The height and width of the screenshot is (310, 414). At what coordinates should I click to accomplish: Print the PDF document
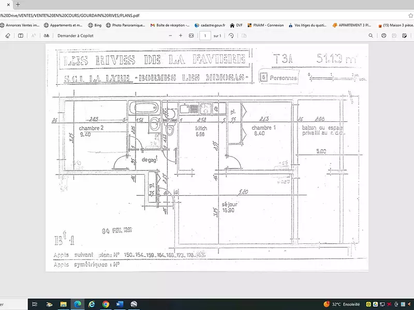383,36
